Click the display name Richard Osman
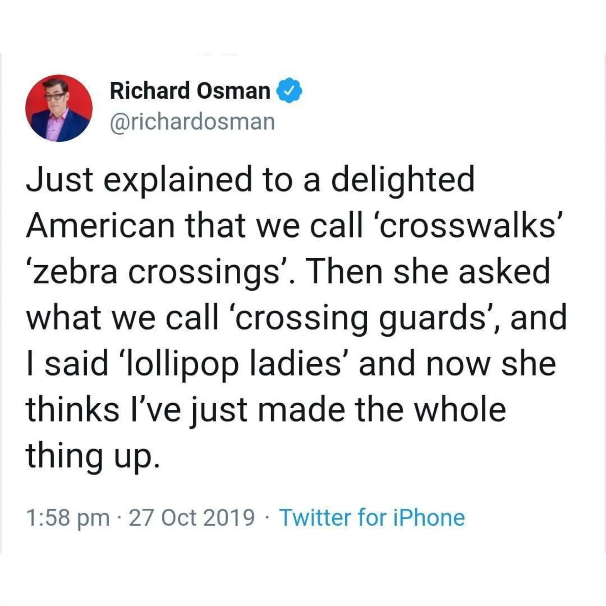The width and height of the screenshot is (606, 606). 190,91
